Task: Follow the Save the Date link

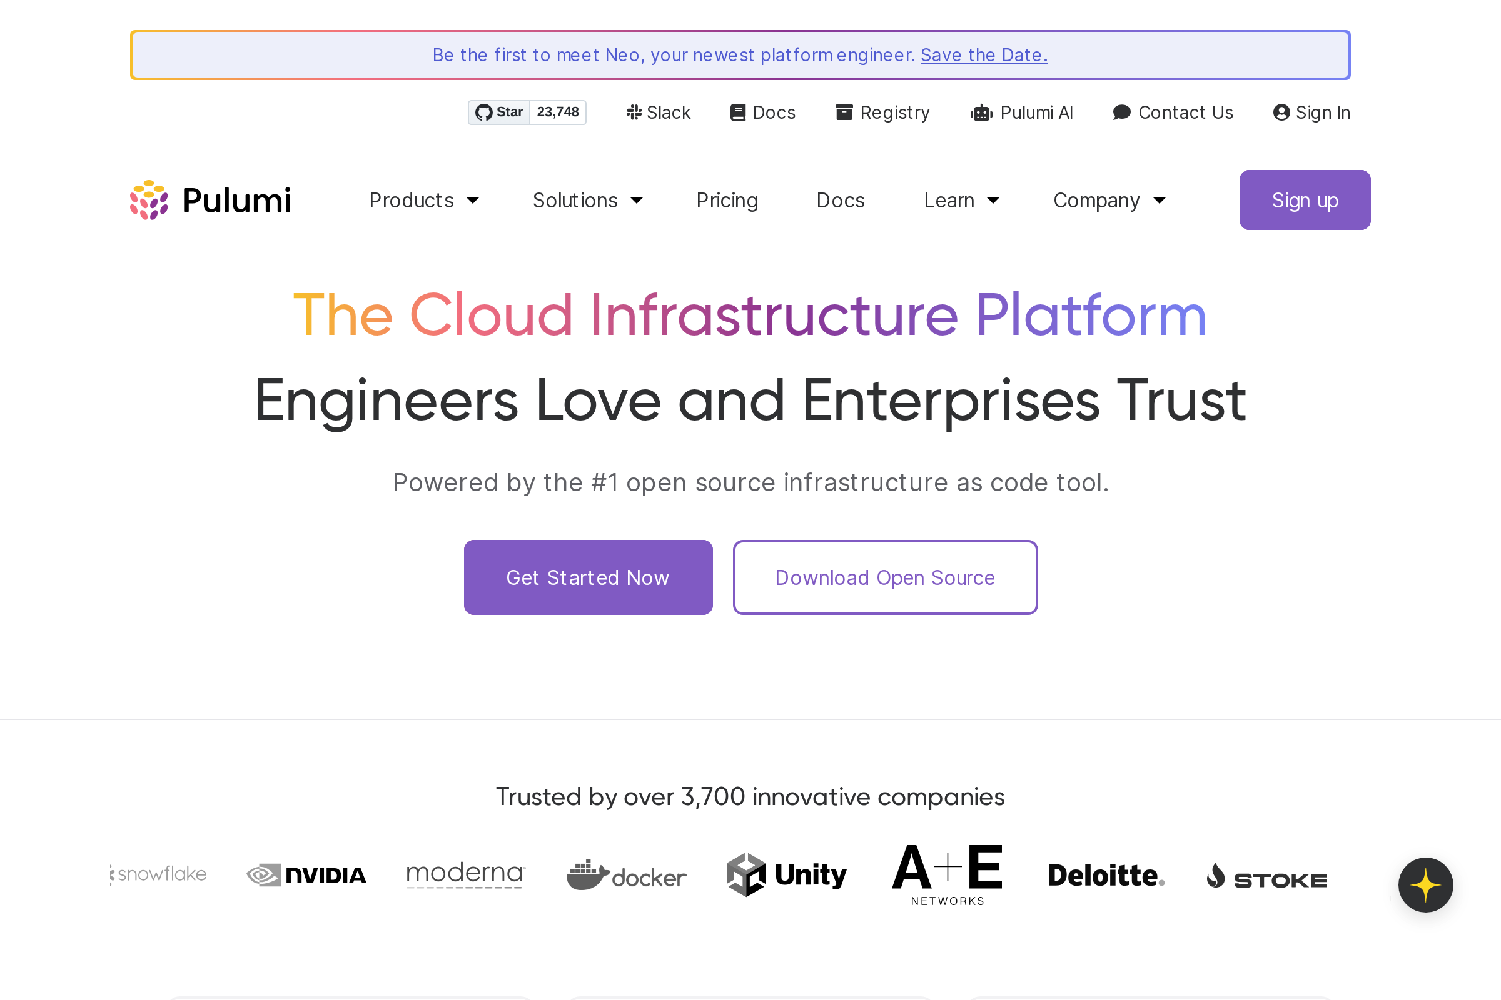Action: pyautogui.click(x=983, y=55)
